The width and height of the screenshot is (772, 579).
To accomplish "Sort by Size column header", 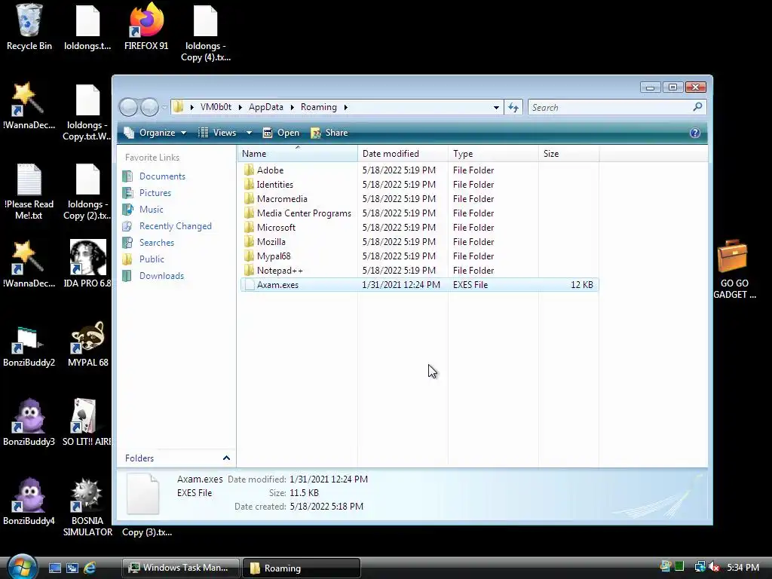I will 568,154.
